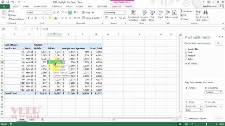
Task: Toggle the Date field checkbox
Action: point(186,52)
